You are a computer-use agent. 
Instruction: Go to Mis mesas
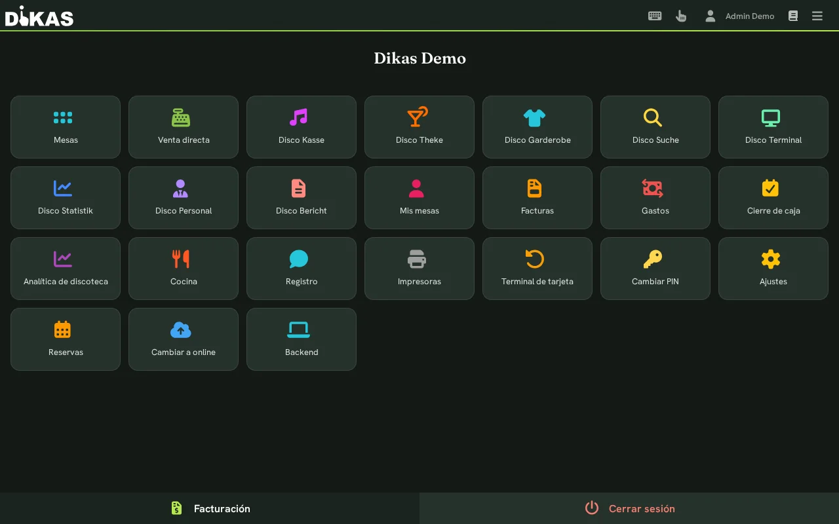point(419,198)
